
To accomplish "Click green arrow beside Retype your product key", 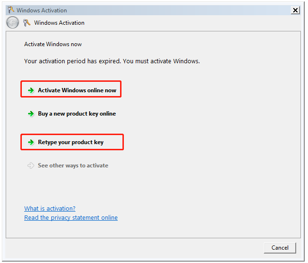I will [31, 142].
